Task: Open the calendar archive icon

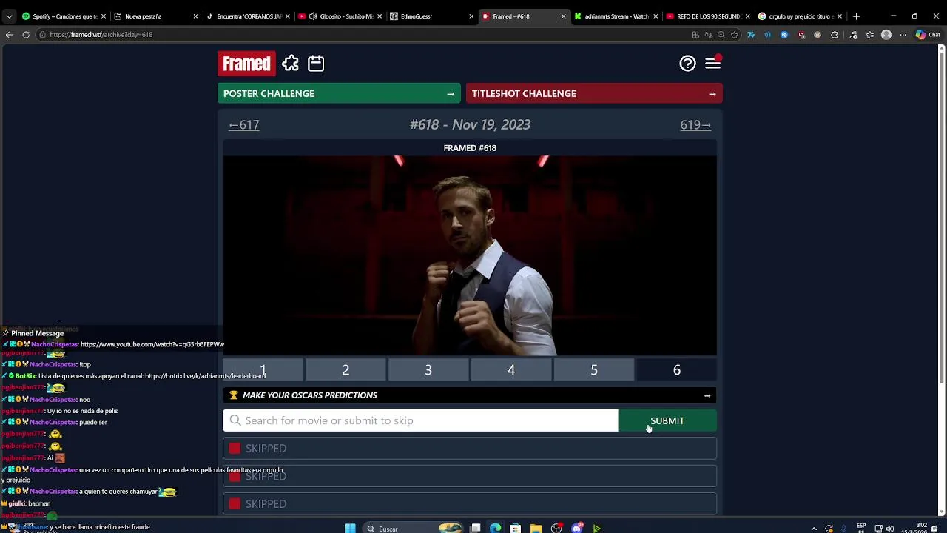Action: (x=316, y=64)
